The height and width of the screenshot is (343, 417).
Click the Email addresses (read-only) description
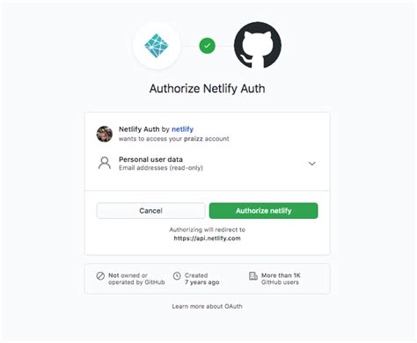tap(161, 168)
